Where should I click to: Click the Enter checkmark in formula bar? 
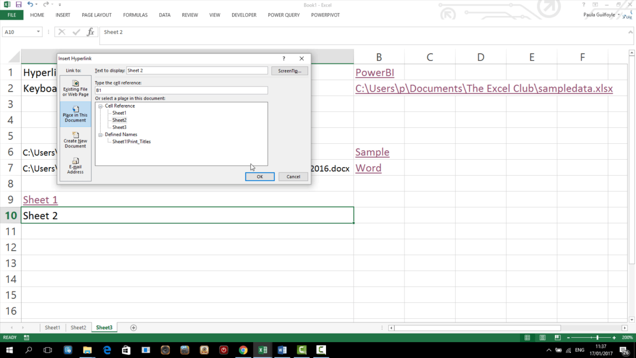[x=76, y=32]
